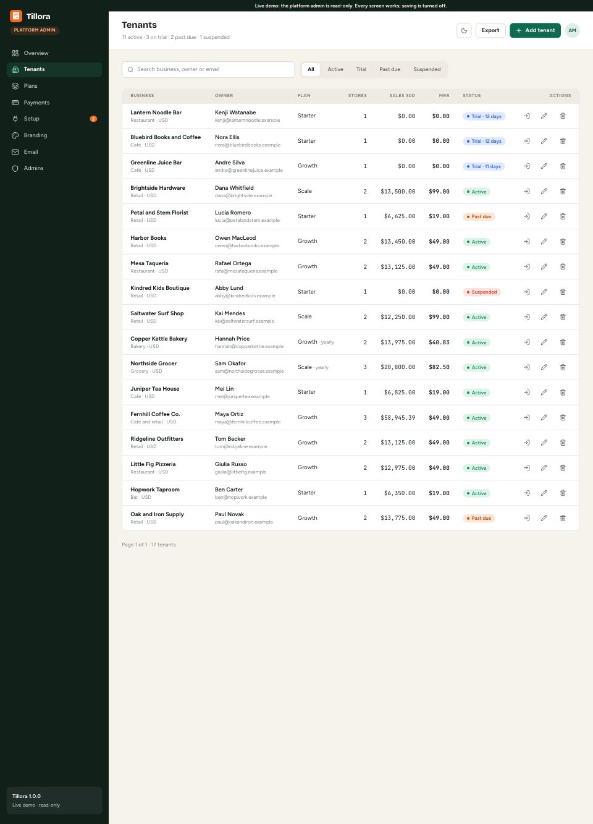This screenshot has height=824, width=593.
Task: Open the AM user avatar
Action: pyautogui.click(x=573, y=30)
